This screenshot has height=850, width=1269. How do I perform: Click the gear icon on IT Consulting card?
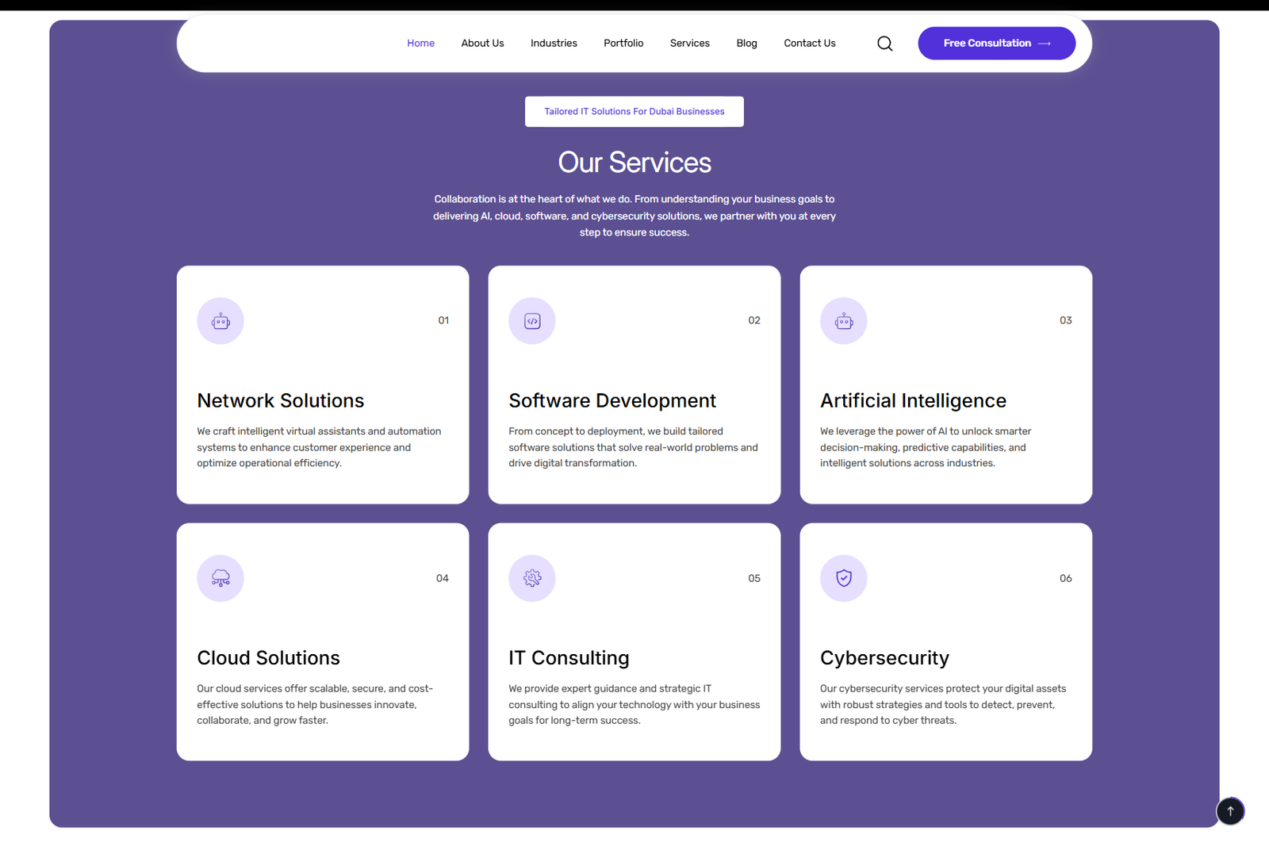(532, 578)
